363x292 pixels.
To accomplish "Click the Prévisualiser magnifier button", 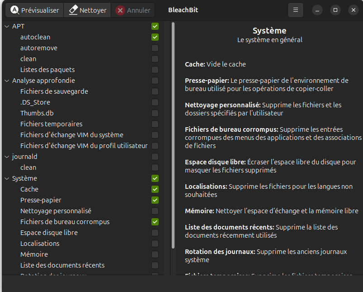I will tap(34, 10).
